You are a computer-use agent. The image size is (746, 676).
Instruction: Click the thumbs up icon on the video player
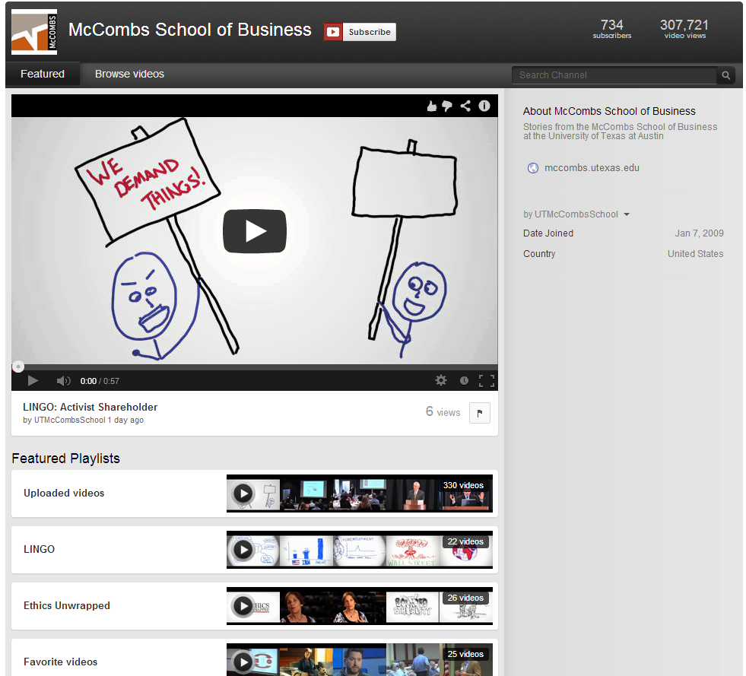pos(432,106)
